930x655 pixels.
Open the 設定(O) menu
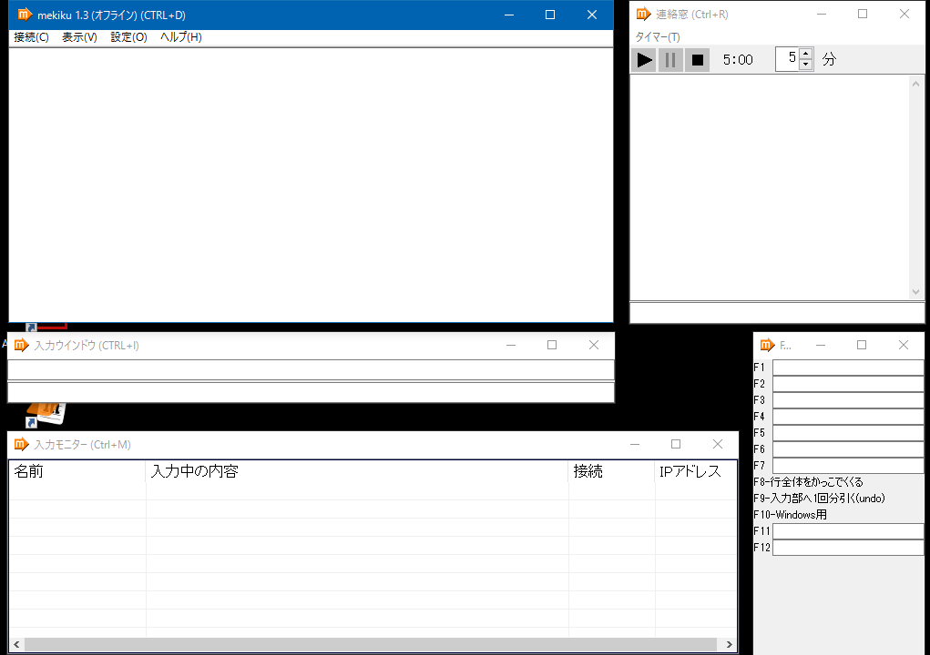tap(128, 37)
